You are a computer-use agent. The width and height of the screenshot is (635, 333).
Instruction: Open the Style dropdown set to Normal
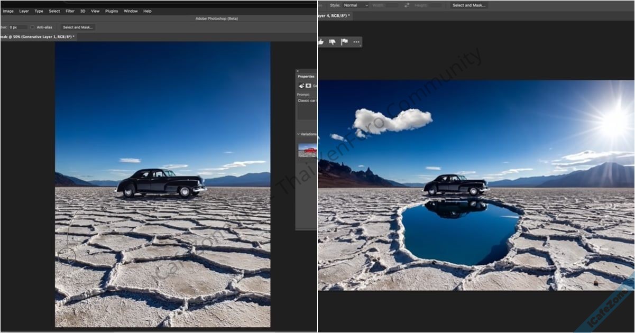(355, 5)
